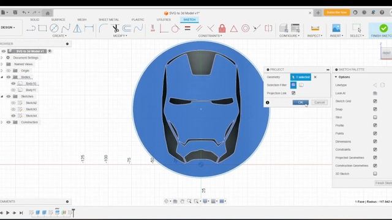This screenshot has width=392, height=220.
Task: Select the Circle sketch tool
Action: pyautogui.click(x=54, y=29)
